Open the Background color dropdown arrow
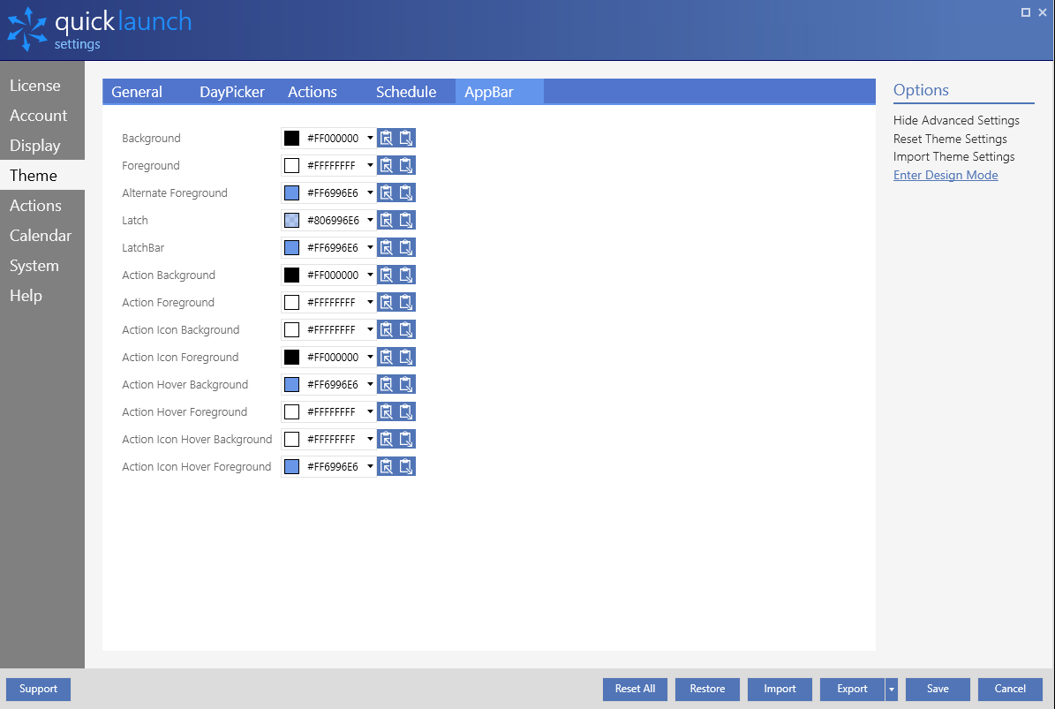1055x709 pixels. click(370, 138)
